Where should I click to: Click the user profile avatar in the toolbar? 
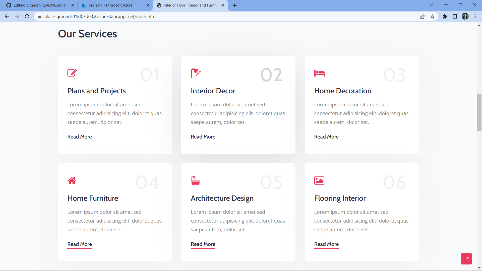point(465,16)
